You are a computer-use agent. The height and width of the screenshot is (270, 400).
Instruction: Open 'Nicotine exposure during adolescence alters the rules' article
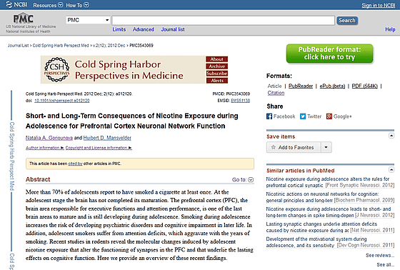328,182
